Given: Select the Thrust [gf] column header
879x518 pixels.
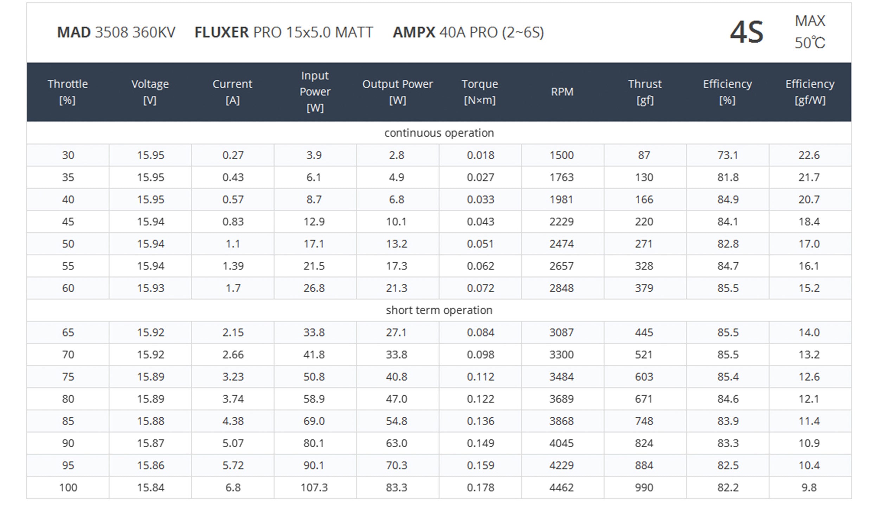Looking at the screenshot, I should pyautogui.click(x=644, y=92).
